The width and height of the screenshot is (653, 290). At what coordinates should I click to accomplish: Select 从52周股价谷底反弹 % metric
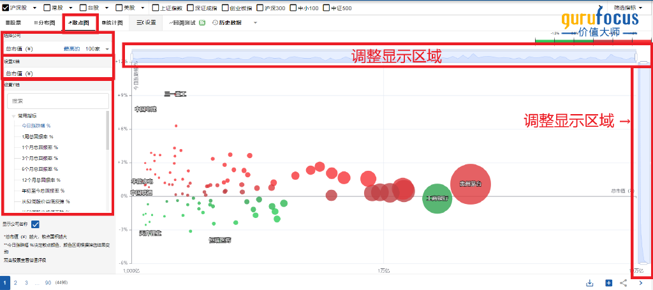coord(45,202)
